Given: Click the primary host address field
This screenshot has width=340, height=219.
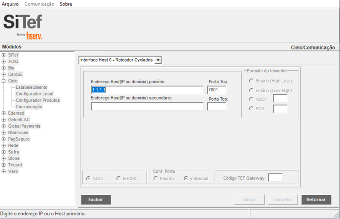Looking at the screenshot, I should click(x=147, y=90).
